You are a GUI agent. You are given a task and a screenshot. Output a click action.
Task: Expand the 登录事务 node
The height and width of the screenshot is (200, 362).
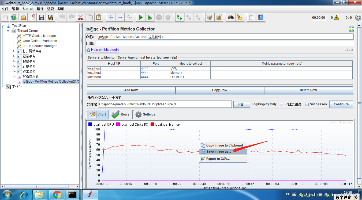click(14, 56)
